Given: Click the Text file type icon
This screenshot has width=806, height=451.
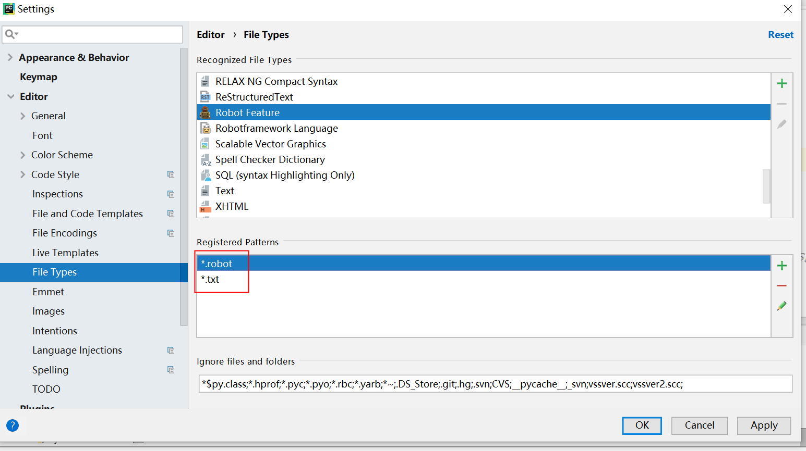Looking at the screenshot, I should click(206, 191).
